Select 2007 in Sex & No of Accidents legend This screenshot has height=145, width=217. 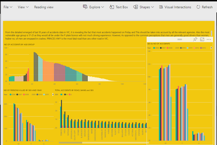tap(163, 48)
